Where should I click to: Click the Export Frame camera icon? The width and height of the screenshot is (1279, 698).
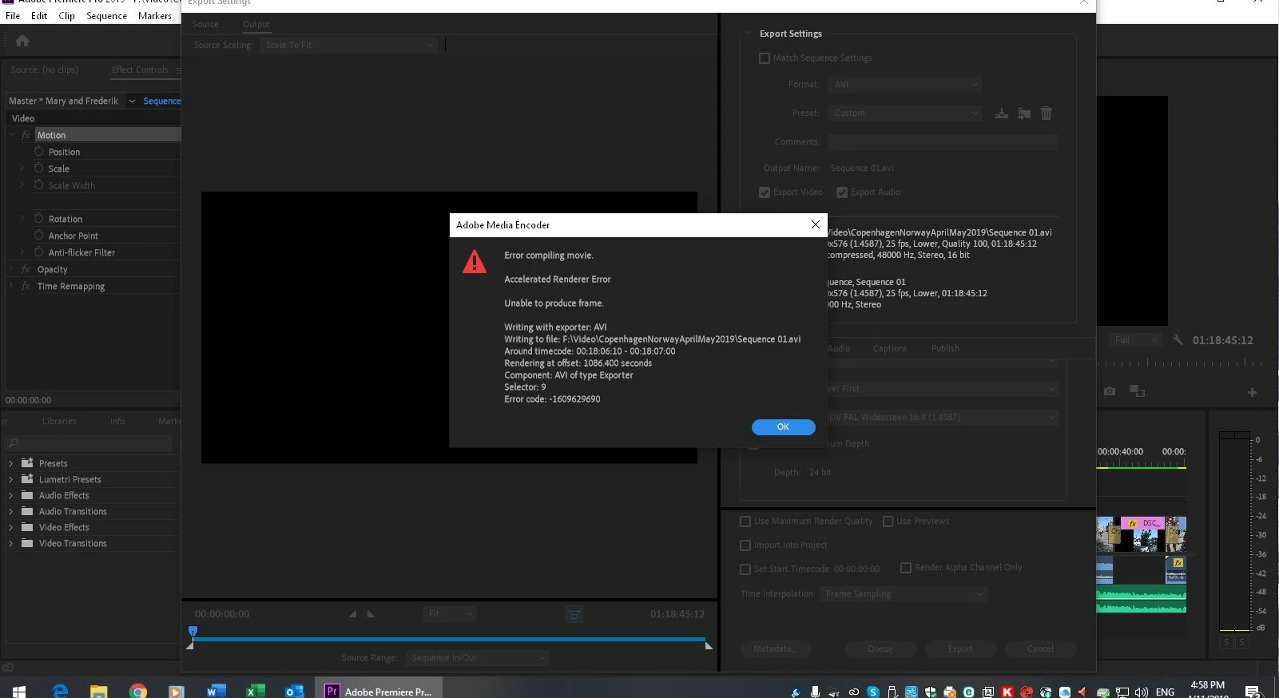(1109, 391)
